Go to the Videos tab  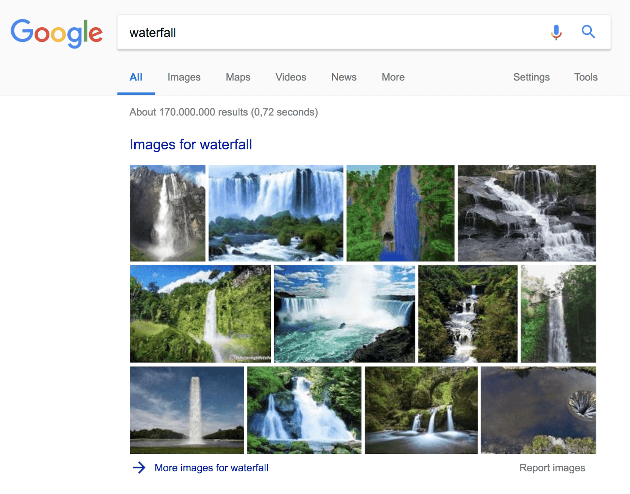[290, 77]
